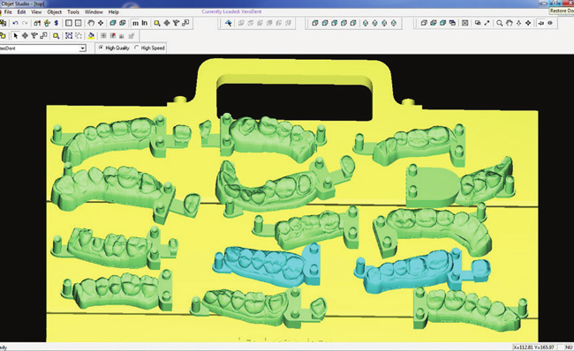Switch to four-pane view layout icon

pyautogui.click(x=78, y=23)
